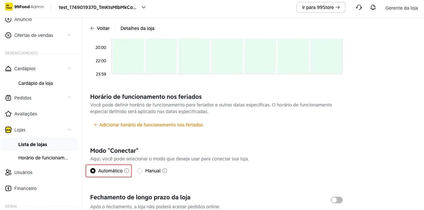This screenshot has height=210, width=424.
Task: Click the GERENCIAMENTO section label
Action: coord(22,53)
